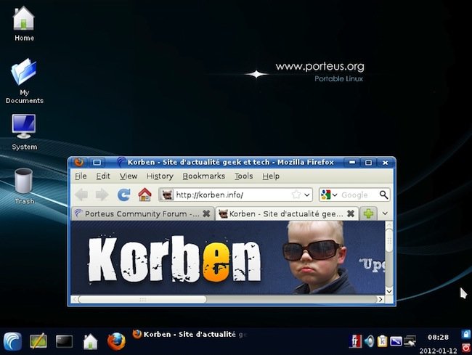This screenshot has height=355, width=472.
Task: Switch to Porteus Community Forum tab
Action: coord(142,213)
